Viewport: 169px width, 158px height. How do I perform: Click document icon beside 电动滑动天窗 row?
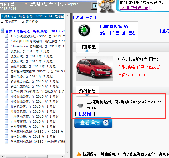pyautogui.click(x=7, y=116)
